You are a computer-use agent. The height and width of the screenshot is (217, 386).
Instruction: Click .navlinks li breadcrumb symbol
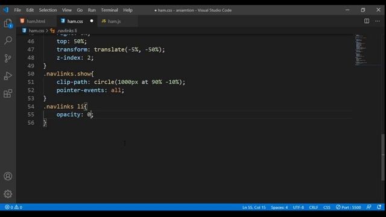coord(67,31)
